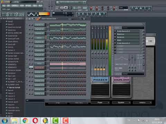Open the red Camtasia recorder taskbar icon
Screen dimensions: 166x124
[x=66, y=121]
